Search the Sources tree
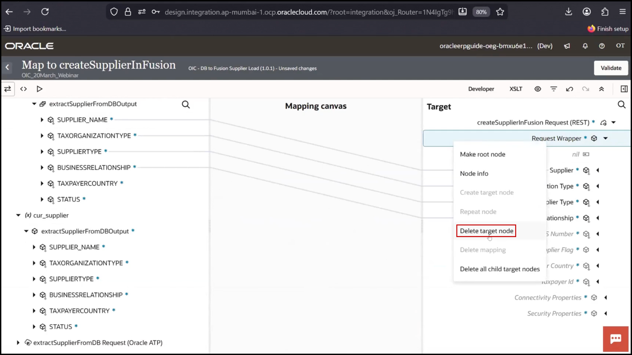Viewport: 632px width, 355px height. tap(186, 105)
